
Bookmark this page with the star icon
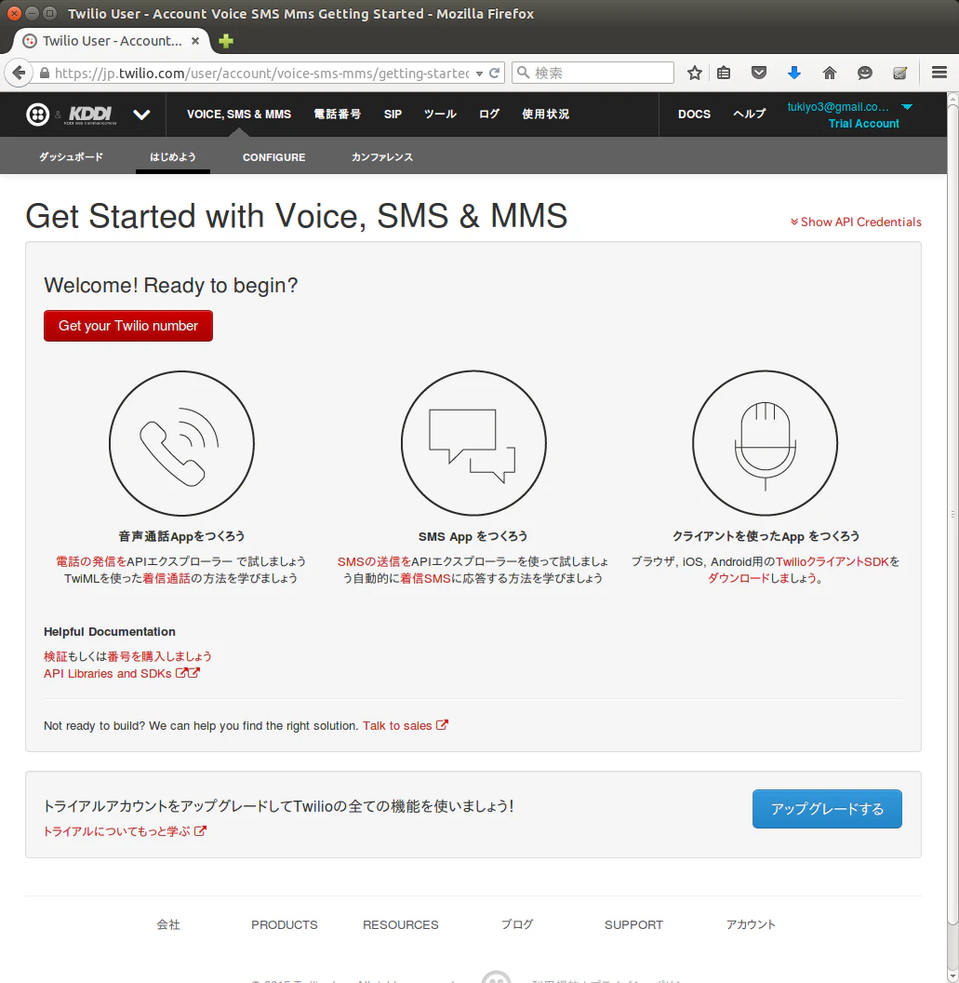[694, 73]
